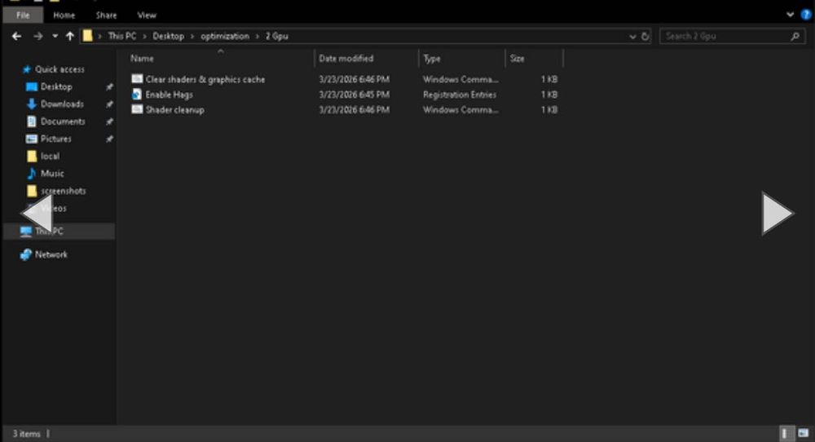The height and width of the screenshot is (442, 815).
Task: Select Network in navigation pane
Action: tap(51, 254)
